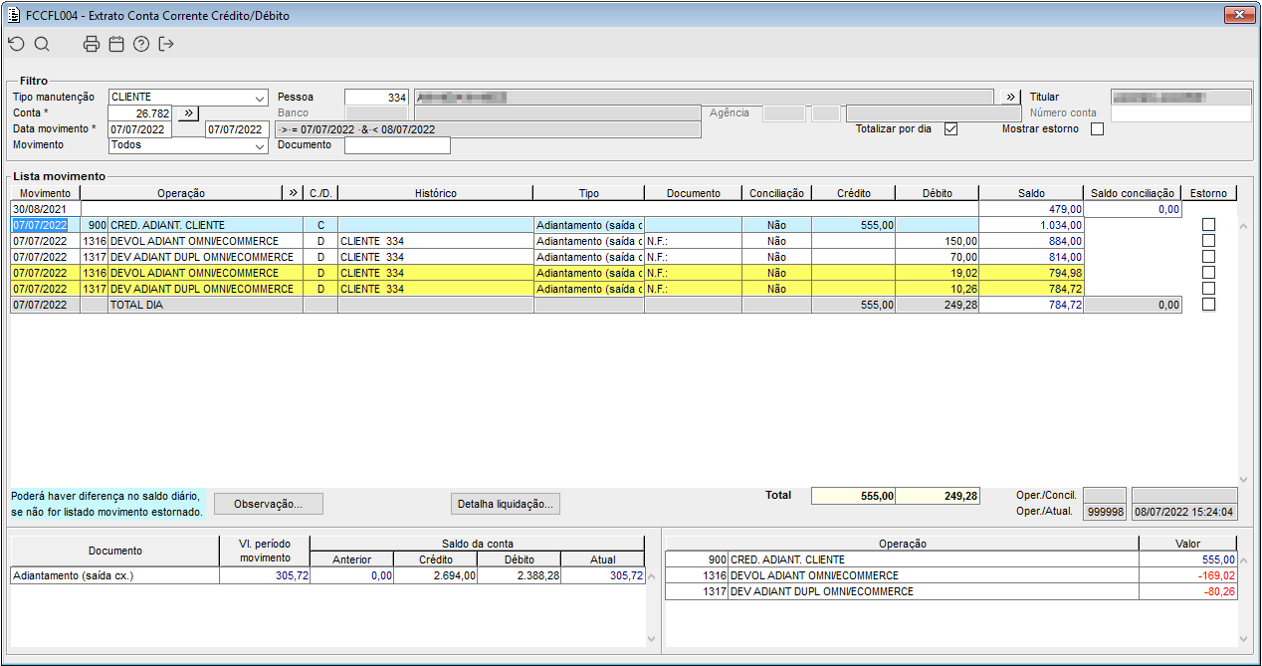Click the Operação column header

pyautogui.click(x=181, y=192)
